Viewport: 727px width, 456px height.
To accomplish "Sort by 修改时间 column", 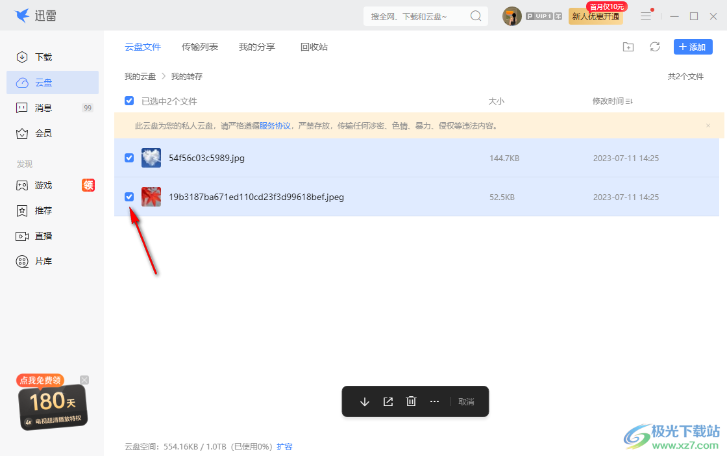I will [x=613, y=101].
